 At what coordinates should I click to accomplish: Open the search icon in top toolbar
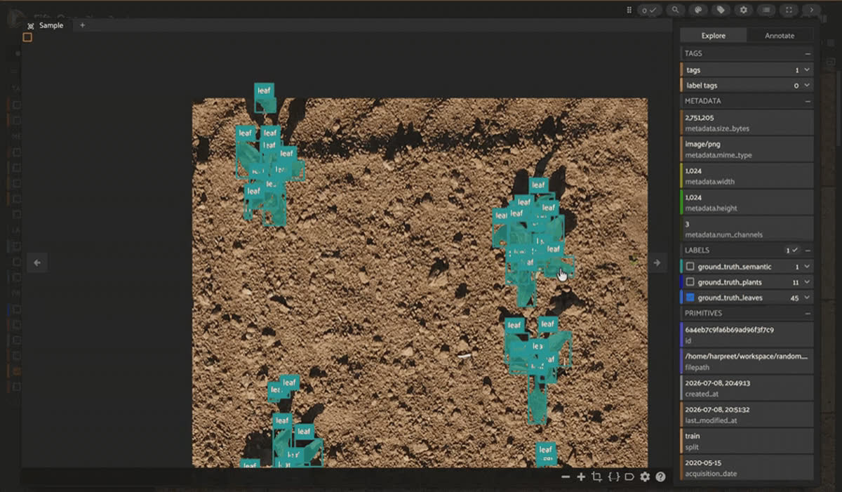click(x=675, y=10)
